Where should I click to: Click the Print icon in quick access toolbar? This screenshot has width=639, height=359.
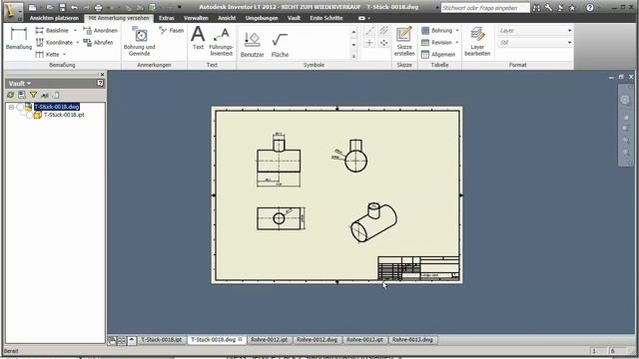[98, 7]
